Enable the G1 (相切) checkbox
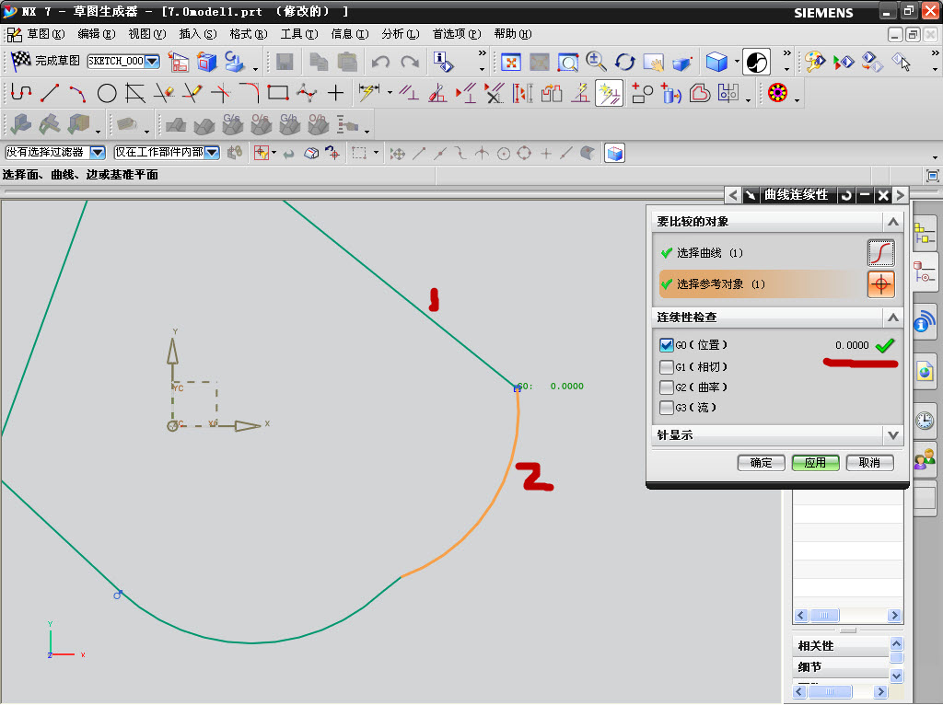The image size is (943, 705). pyautogui.click(x=666, y=366)
